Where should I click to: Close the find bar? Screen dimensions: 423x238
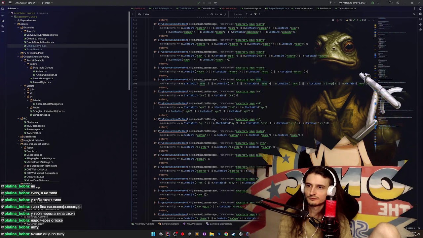point(414,14)
